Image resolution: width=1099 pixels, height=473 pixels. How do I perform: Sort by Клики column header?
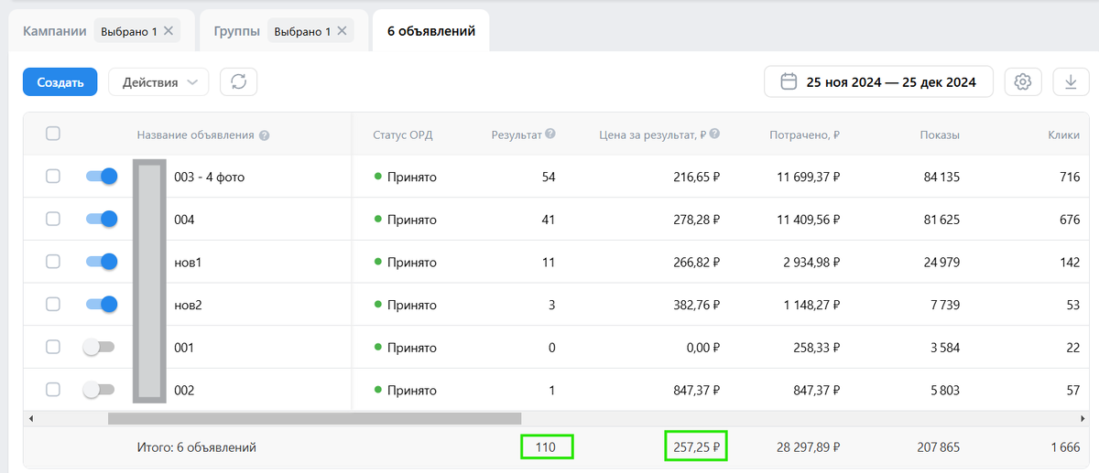tap(1063, 134)
